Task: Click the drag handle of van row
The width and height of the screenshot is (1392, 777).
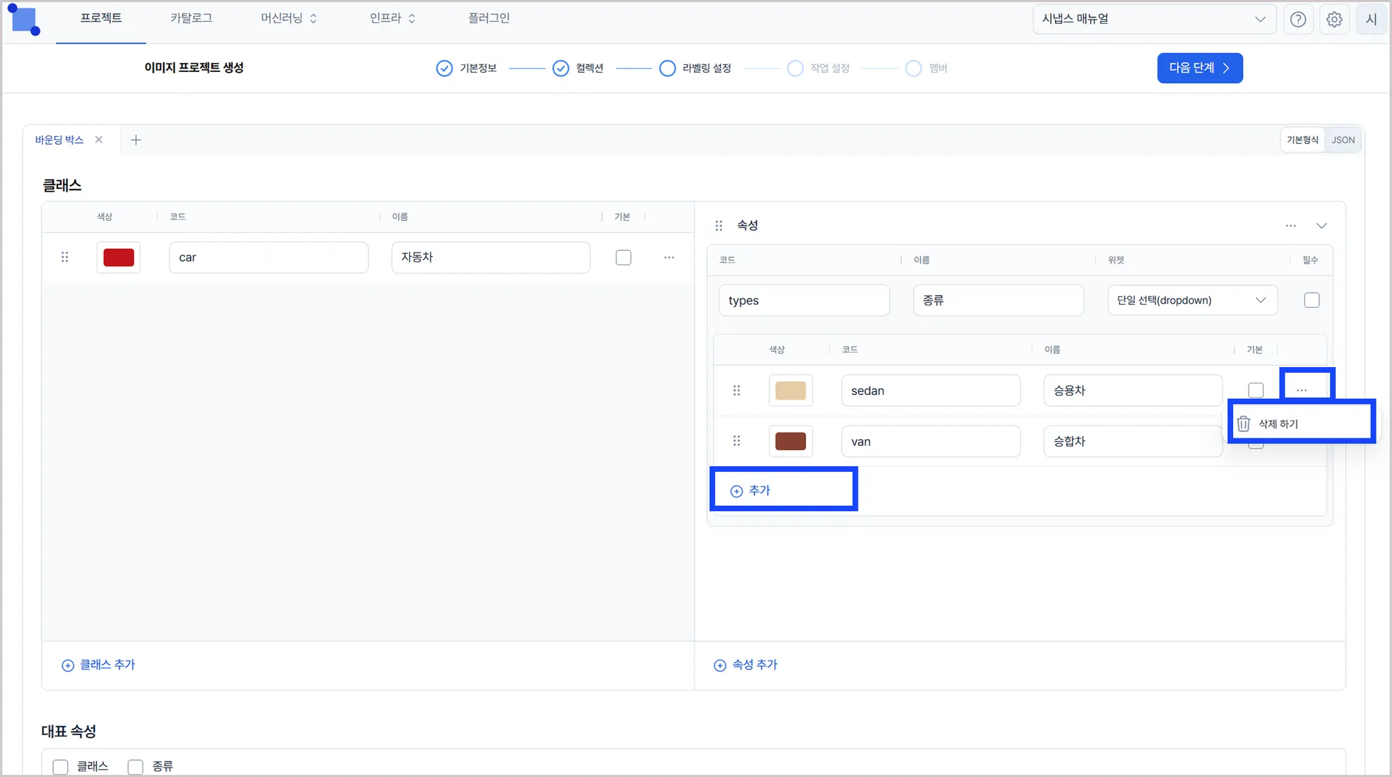Action: coord(736,441)
